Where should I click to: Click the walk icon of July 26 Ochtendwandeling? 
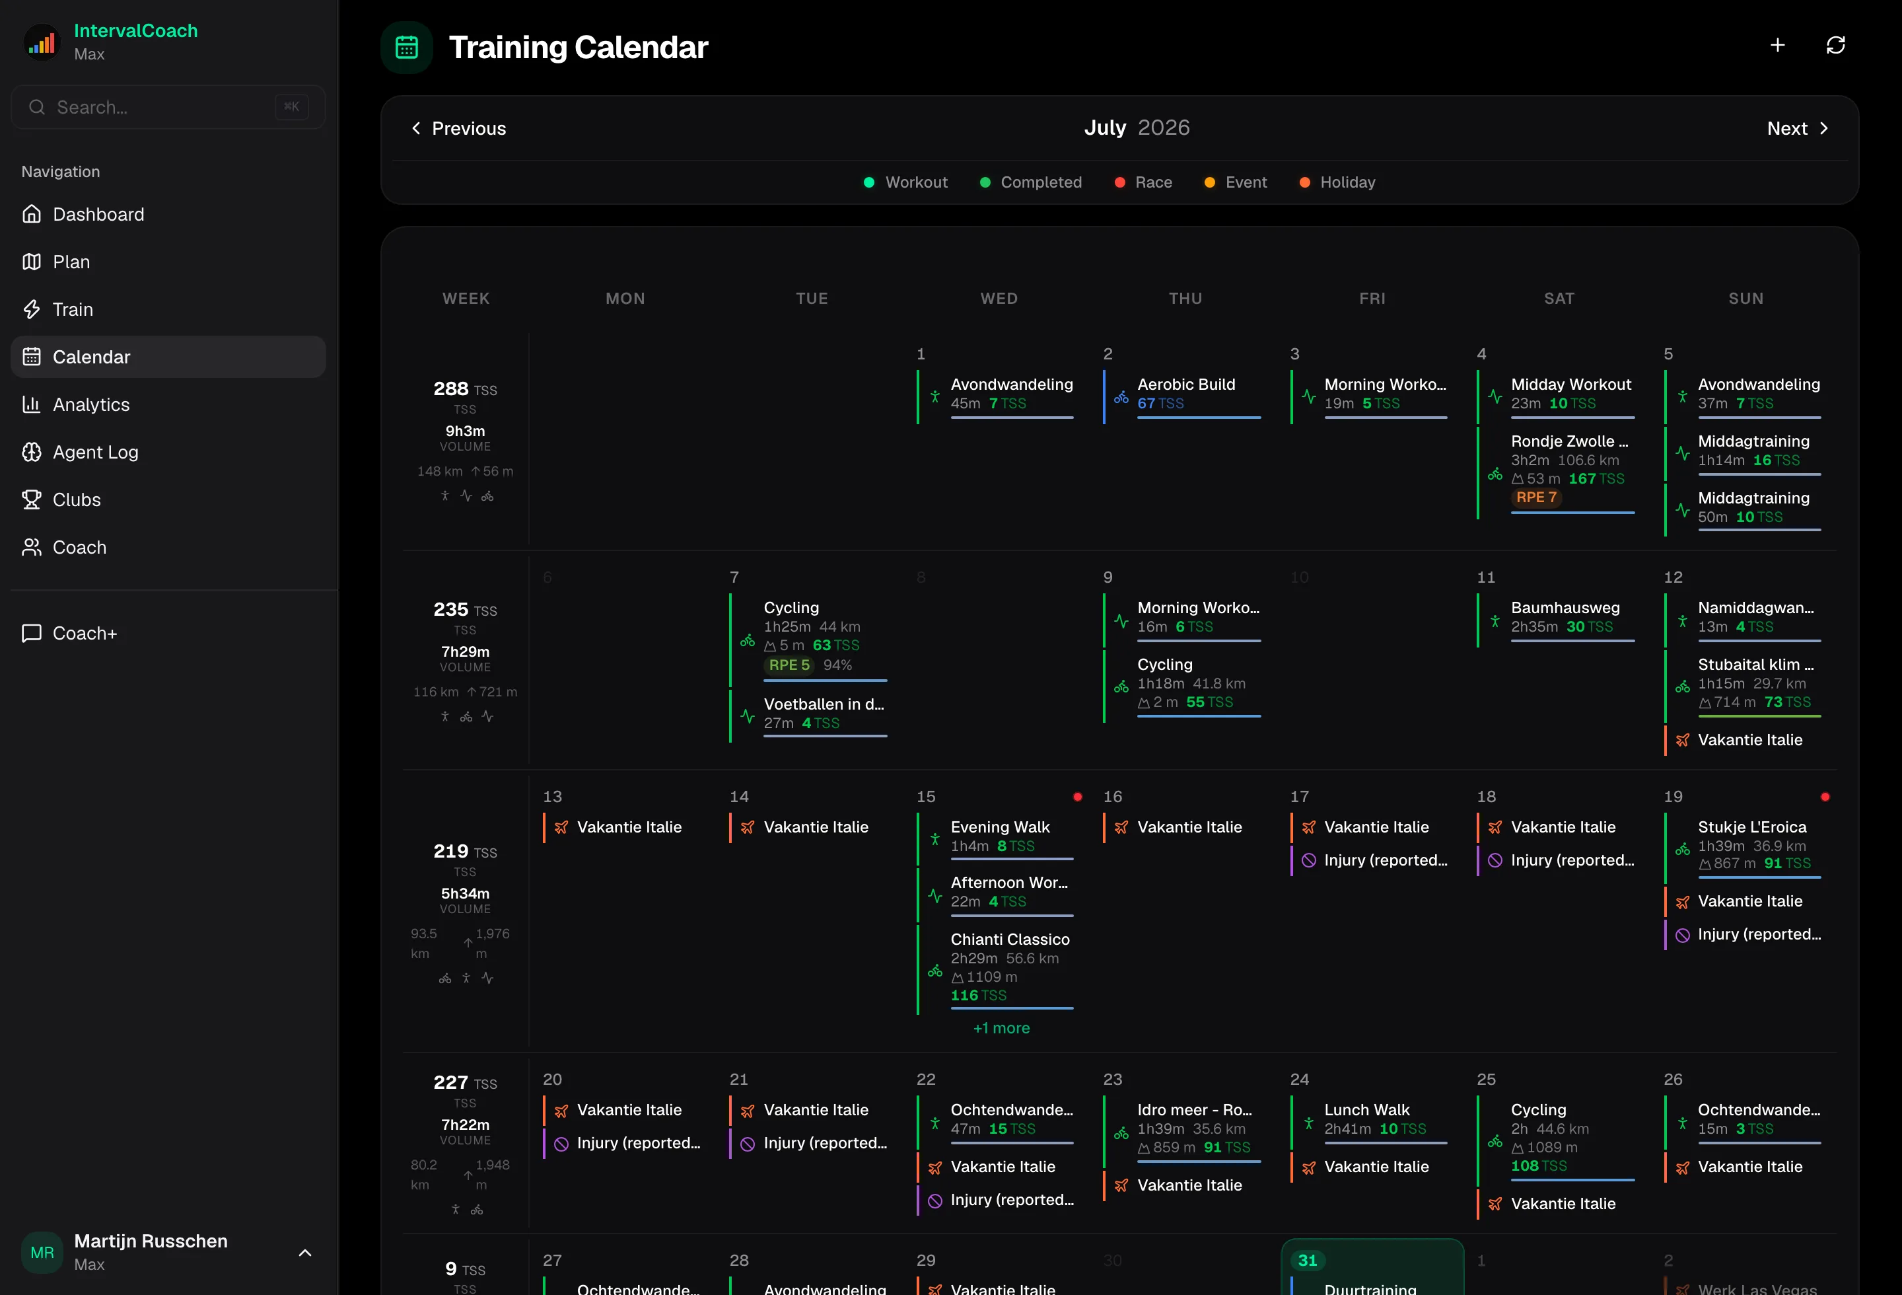pyautogui.click(x=1683, y=1123)
